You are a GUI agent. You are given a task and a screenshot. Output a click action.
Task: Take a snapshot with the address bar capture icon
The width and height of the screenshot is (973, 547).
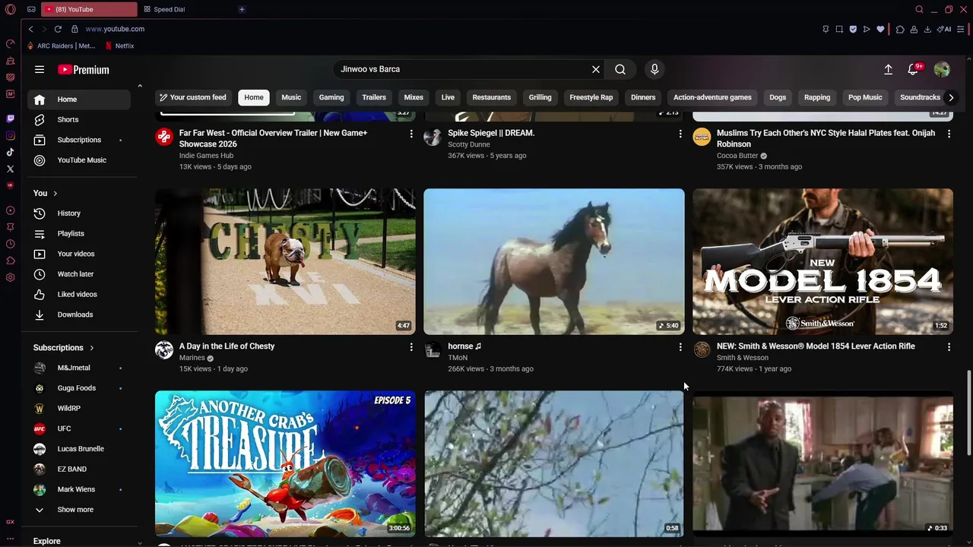[839, 29]
